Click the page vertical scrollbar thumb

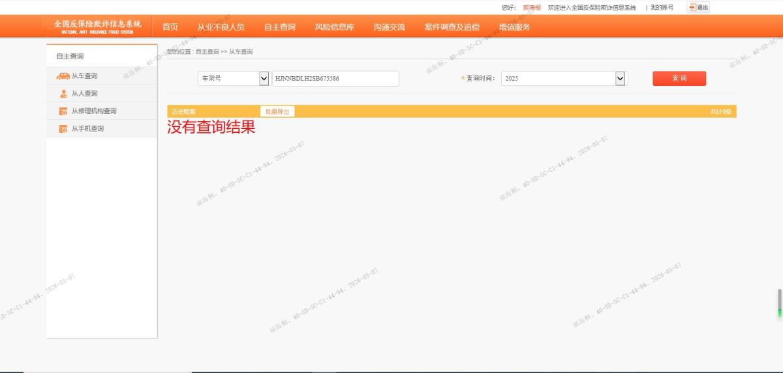click(779, 303)
